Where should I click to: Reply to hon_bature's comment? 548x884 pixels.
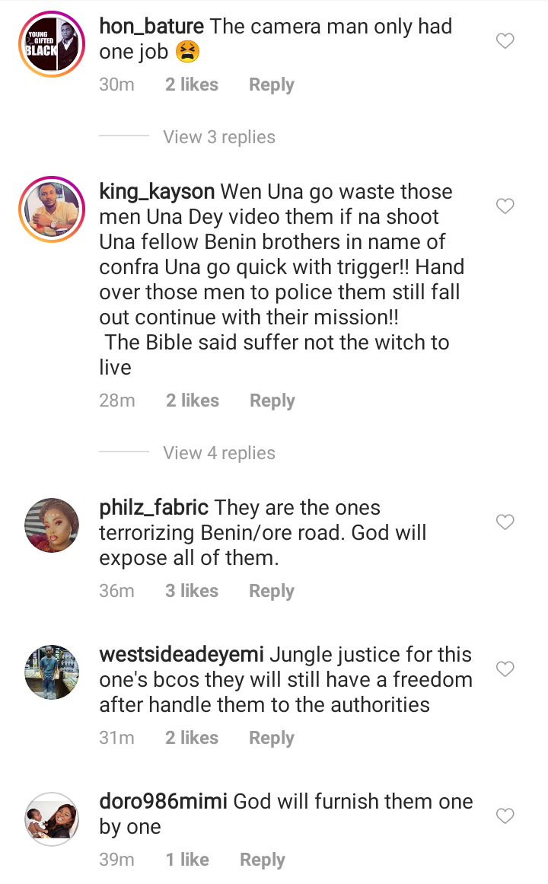[x=272, y=85]
